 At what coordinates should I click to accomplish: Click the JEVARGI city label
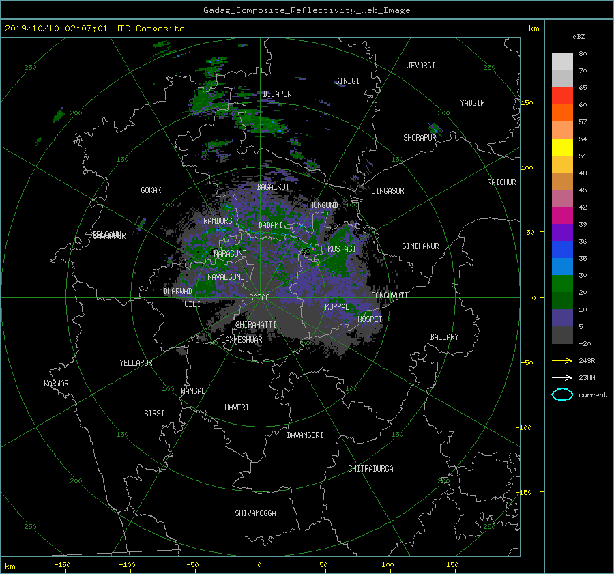(421, 66)
